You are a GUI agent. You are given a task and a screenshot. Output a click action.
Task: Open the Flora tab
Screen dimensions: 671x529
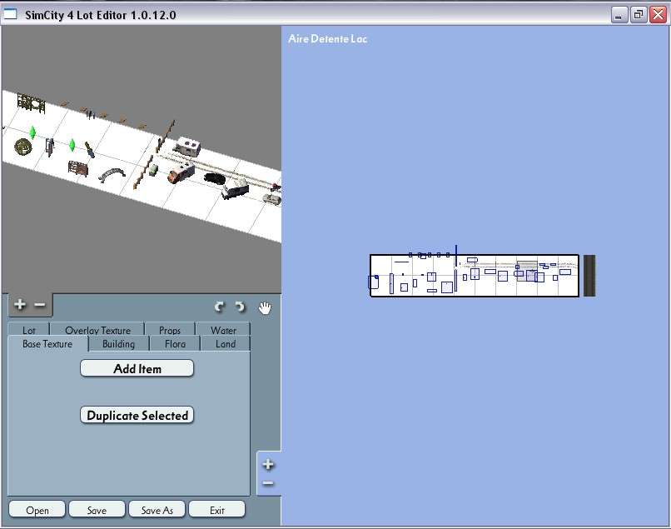[x=175, y=344]
